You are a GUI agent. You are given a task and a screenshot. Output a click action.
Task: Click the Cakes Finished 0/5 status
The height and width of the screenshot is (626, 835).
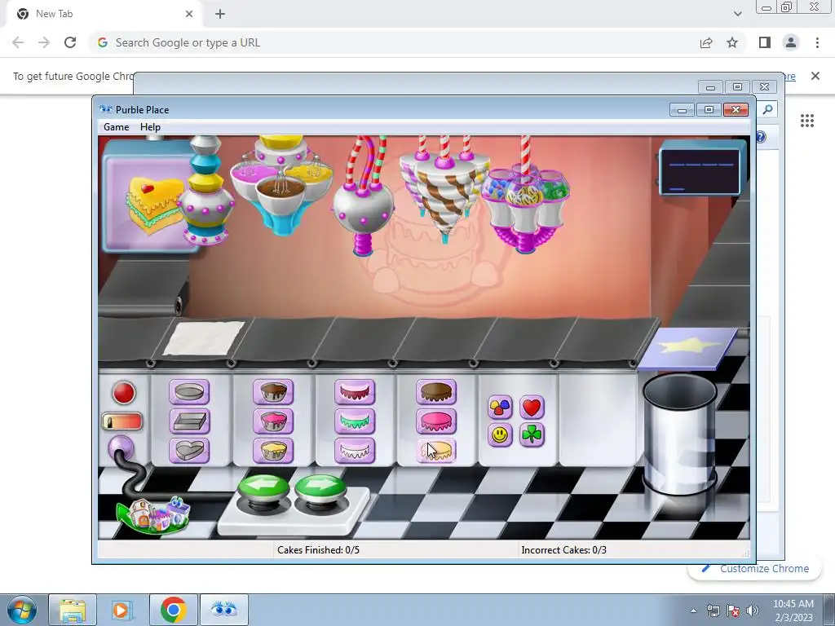click(x=318, y=550)
